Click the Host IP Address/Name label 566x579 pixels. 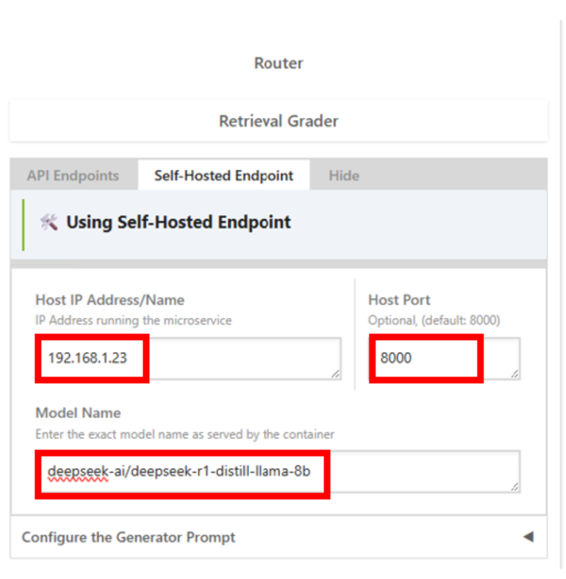tap(110, 300)
